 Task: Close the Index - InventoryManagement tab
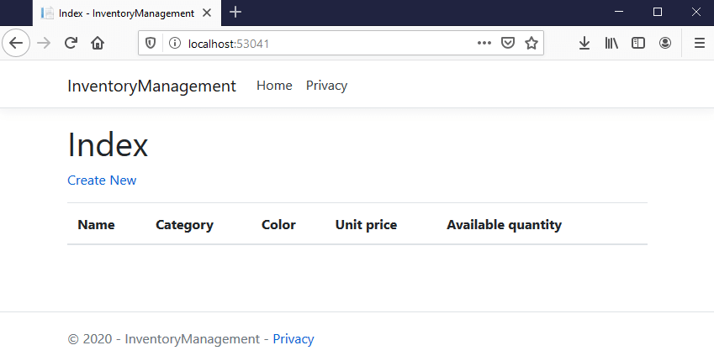207,13
